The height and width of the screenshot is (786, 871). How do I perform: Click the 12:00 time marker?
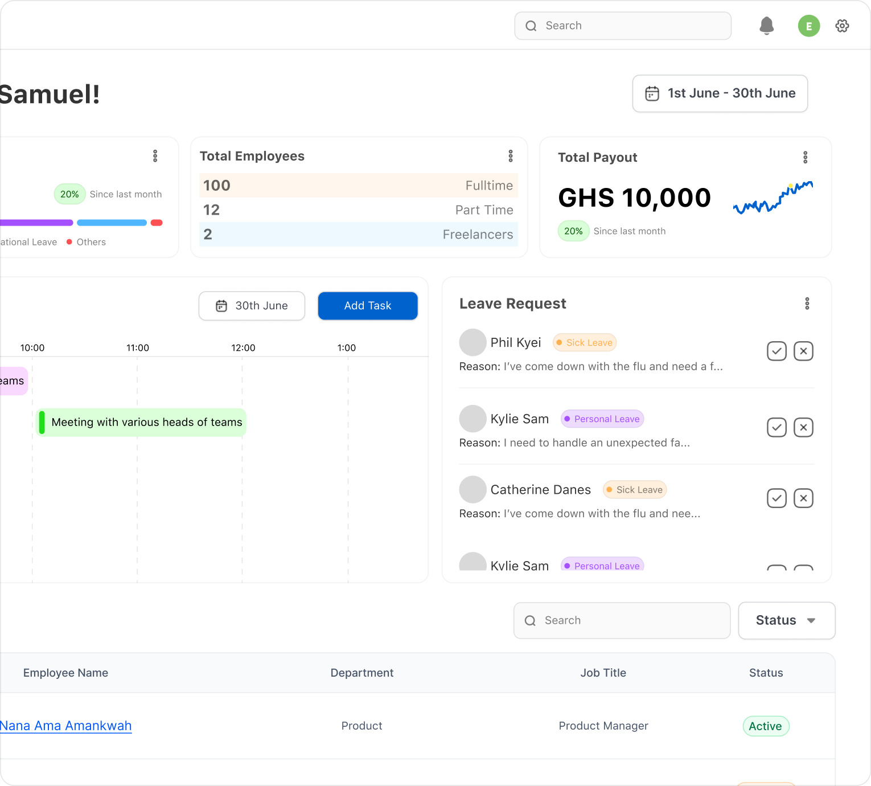243,348
